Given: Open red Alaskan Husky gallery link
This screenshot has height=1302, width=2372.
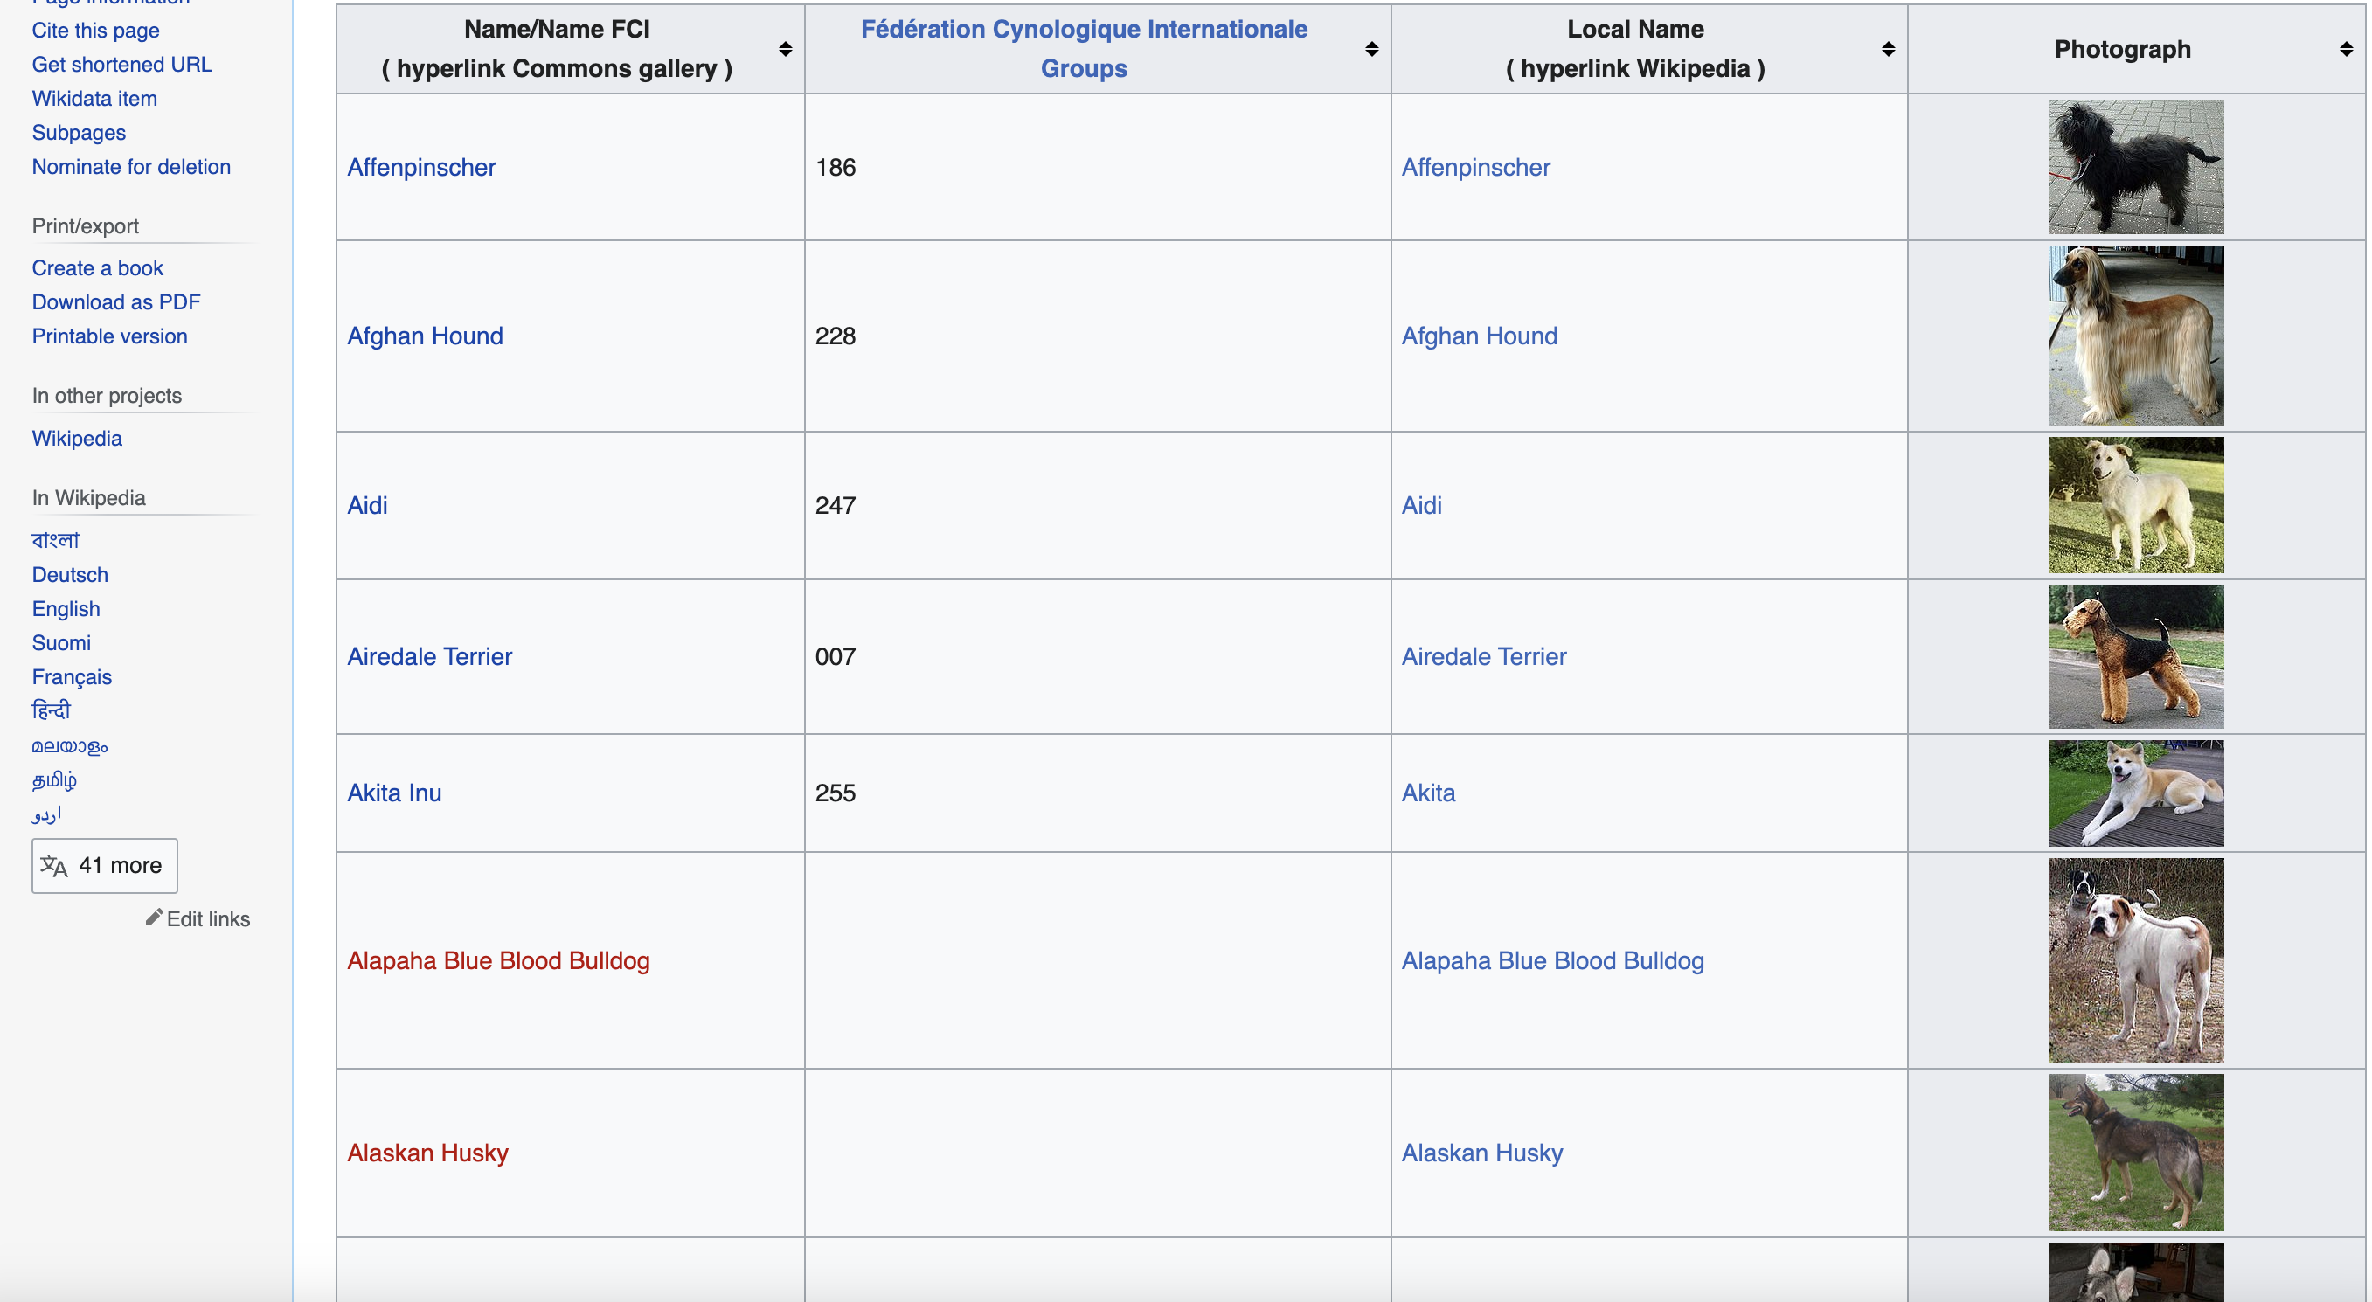Looking at the screenshot, I should (427, 1152).
